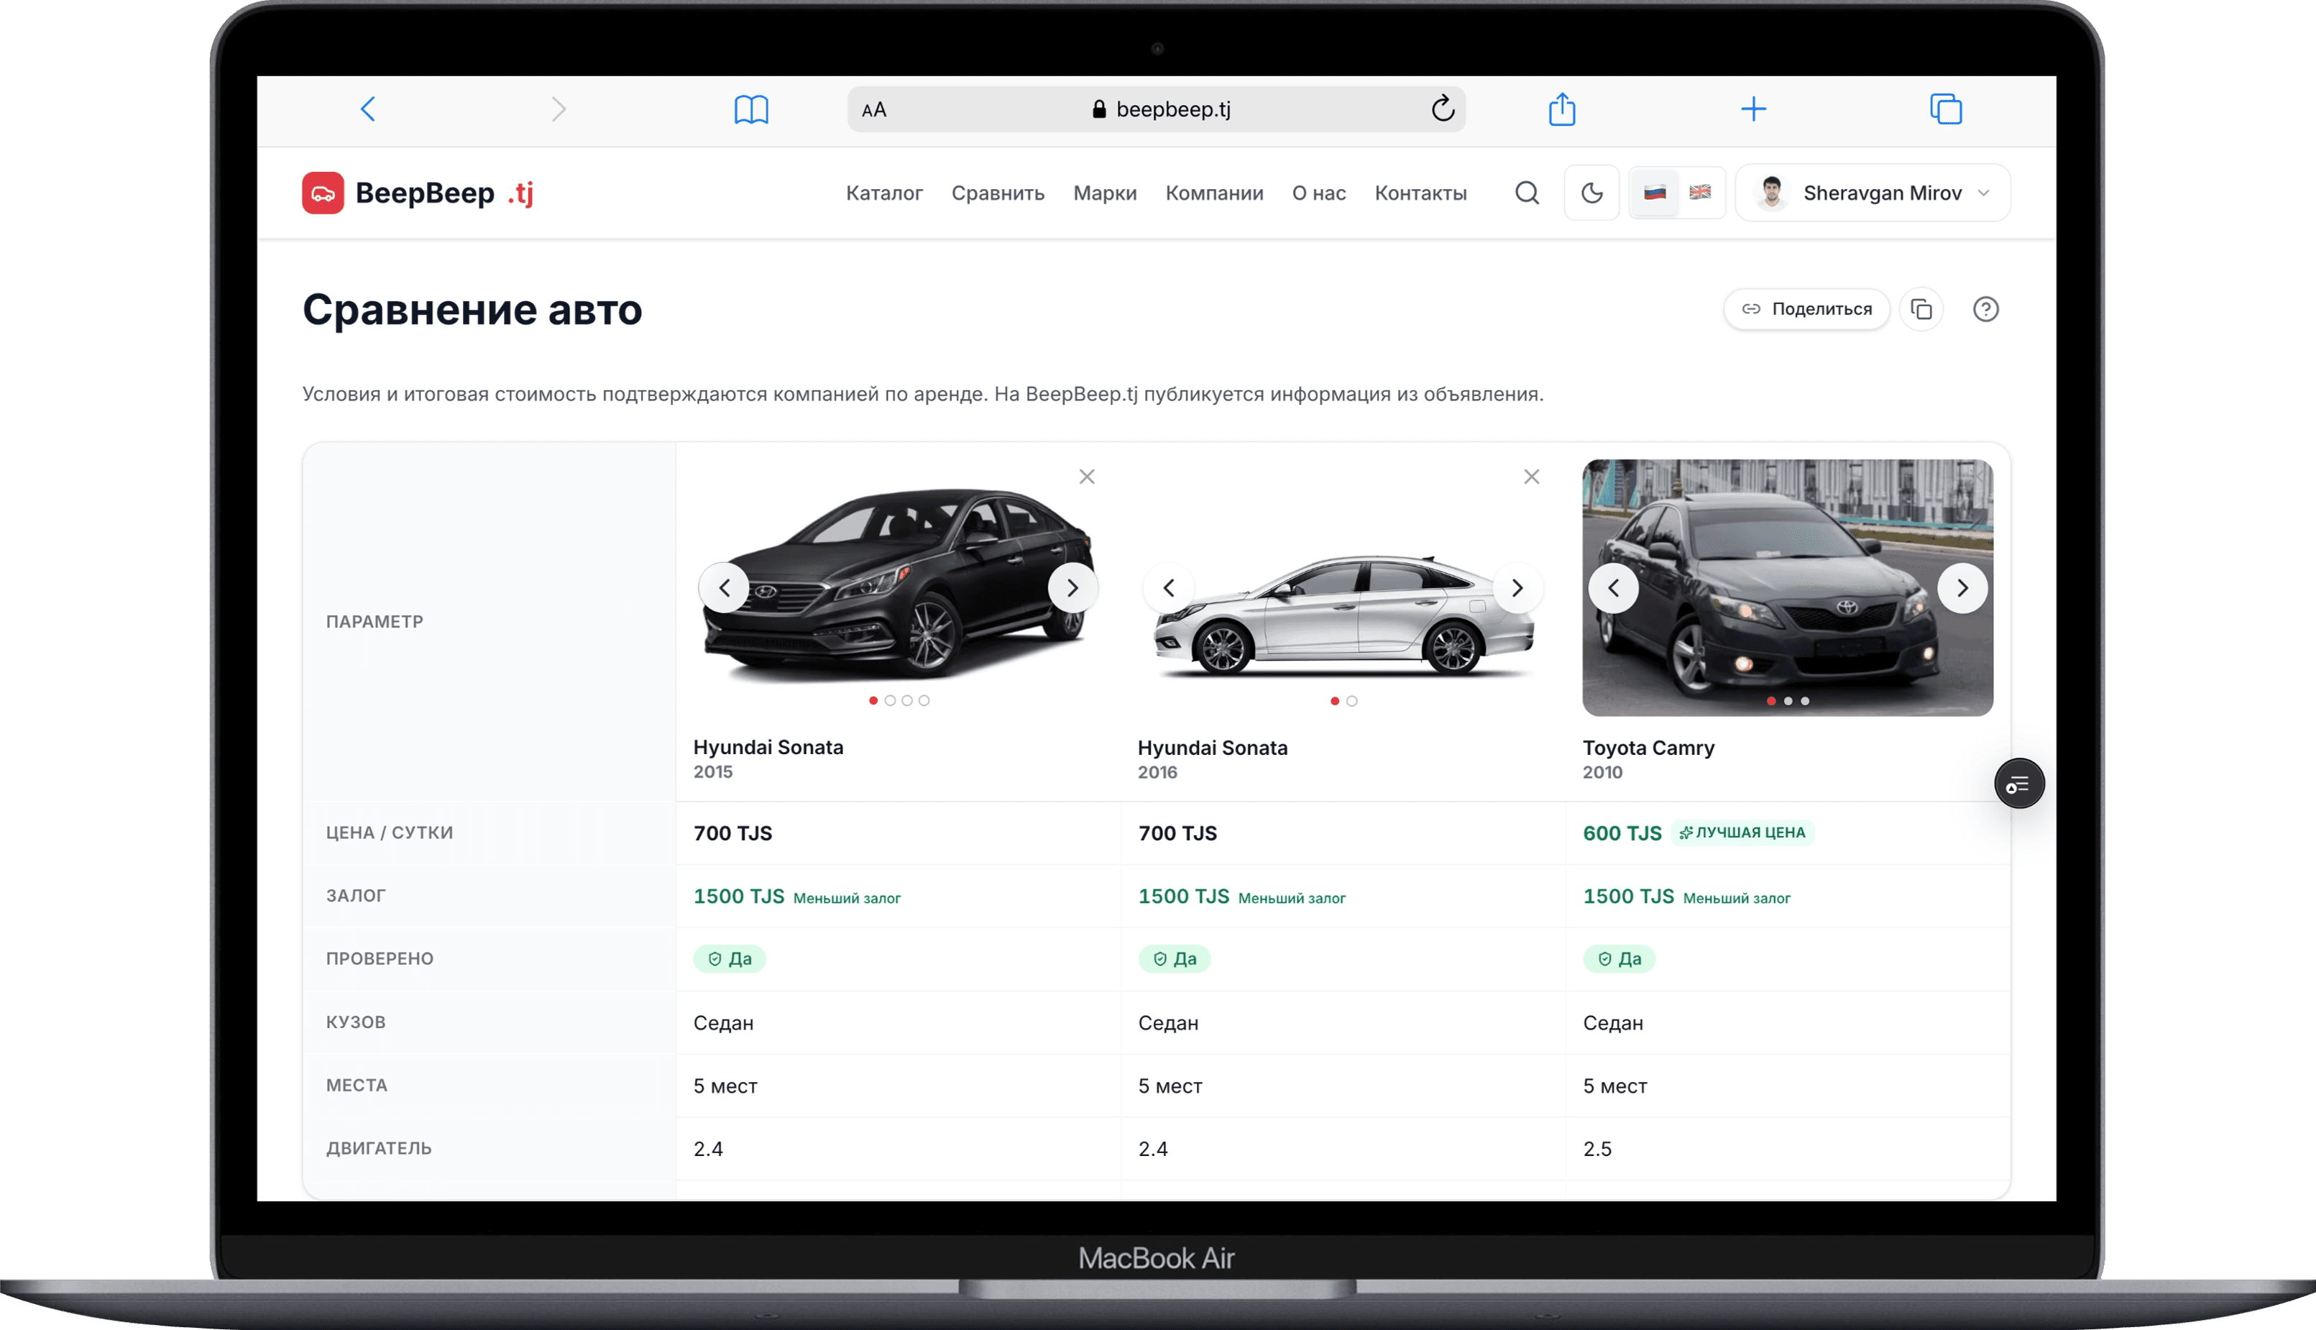
Task: Click the ЛУЧШАЯ ЦЕНА badge
Action: click(1742, 833)
